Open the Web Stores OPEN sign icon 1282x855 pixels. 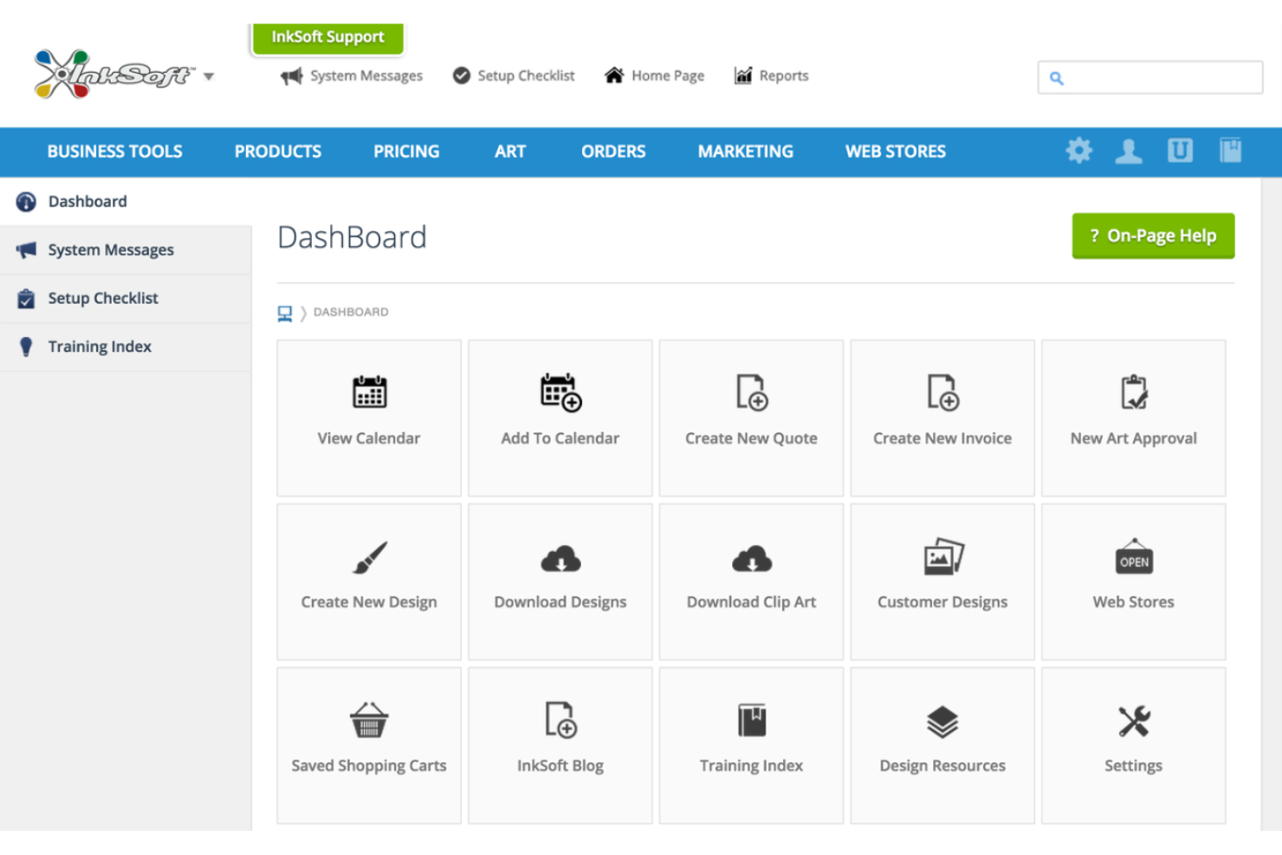click(x=1134, y=557)
